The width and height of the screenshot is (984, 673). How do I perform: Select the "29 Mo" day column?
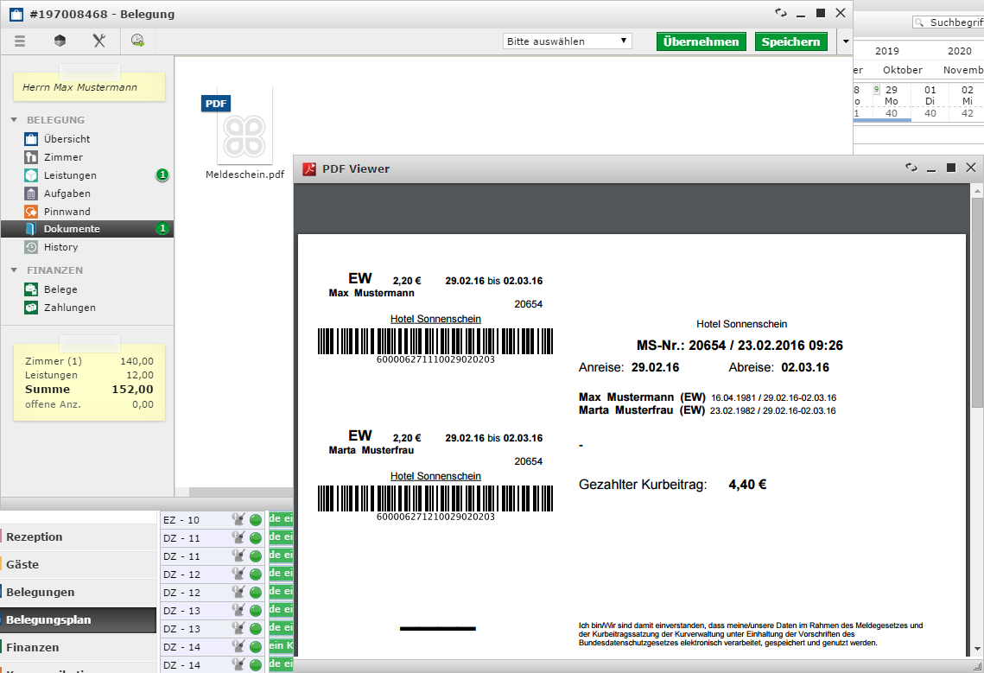pyautogui.click(x=892, y=102)
